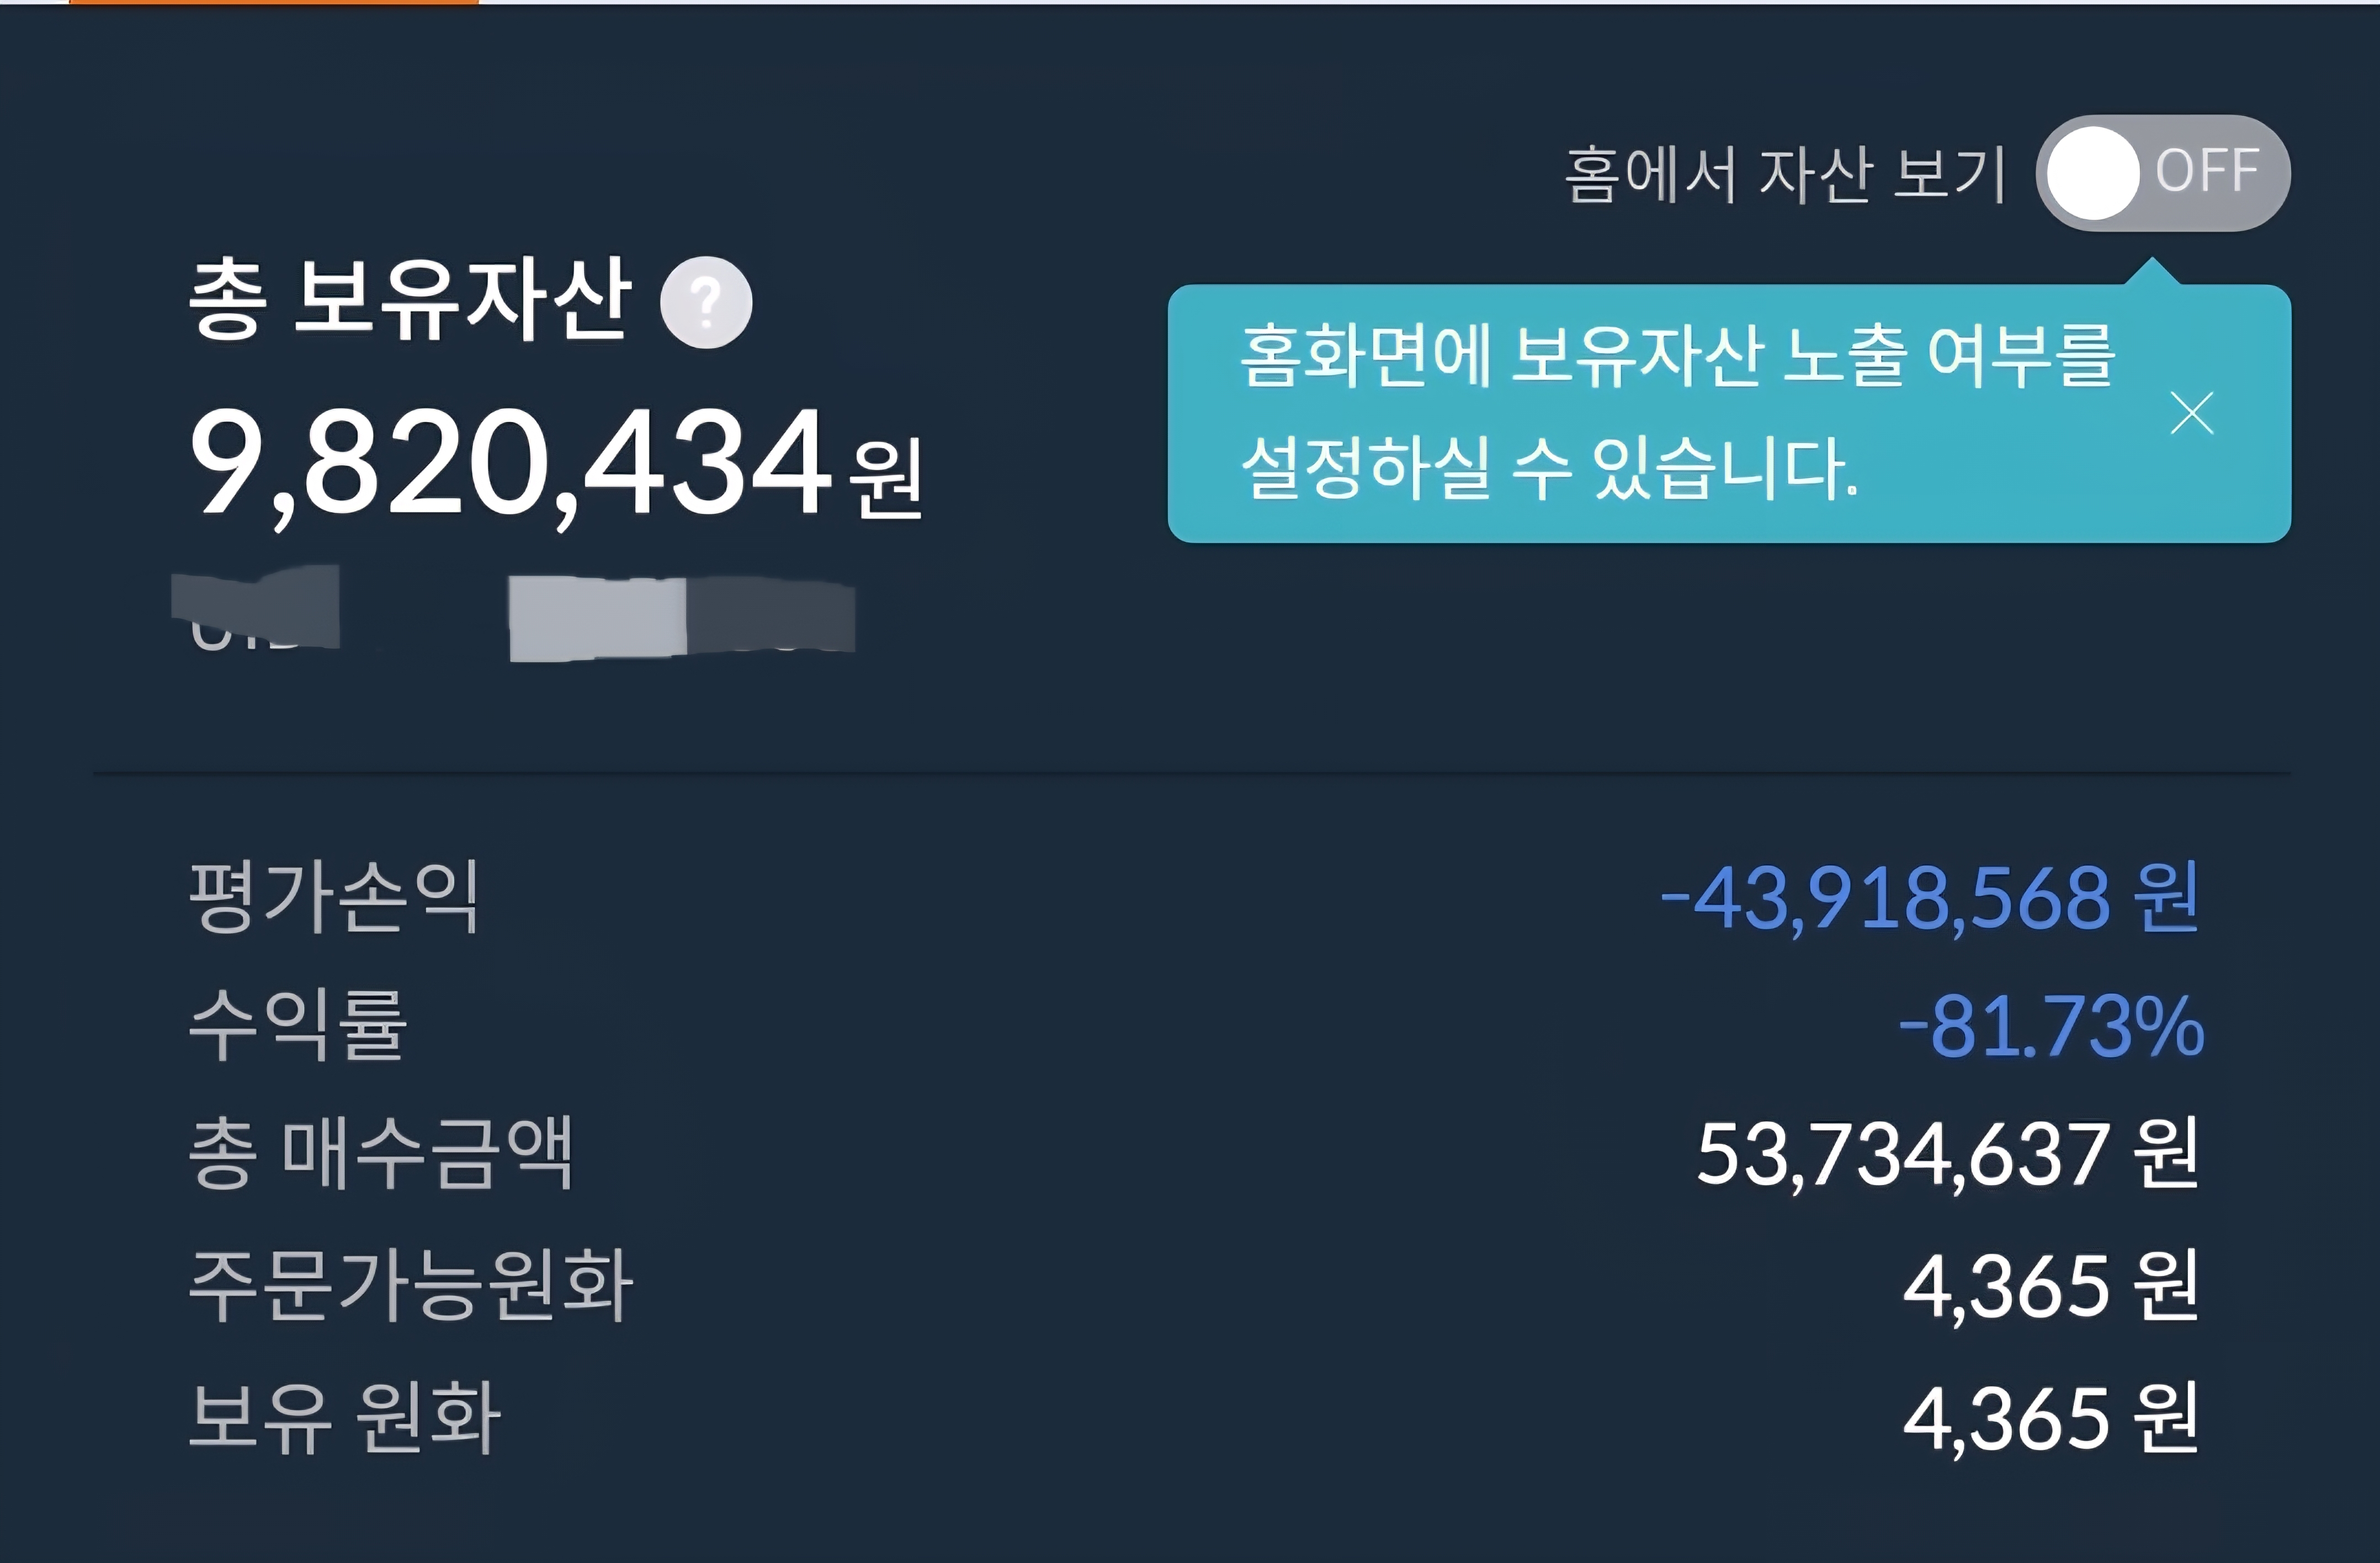Image resolution: width=2380 pixels, height=1563 pixels.
Task: Tap the loss value -43,918,568 원
Action: [x=1929, y=898]
